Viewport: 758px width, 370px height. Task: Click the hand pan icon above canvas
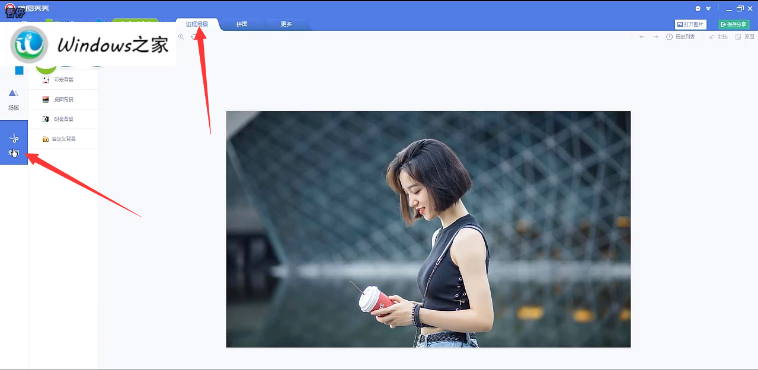tap(194, 37)
